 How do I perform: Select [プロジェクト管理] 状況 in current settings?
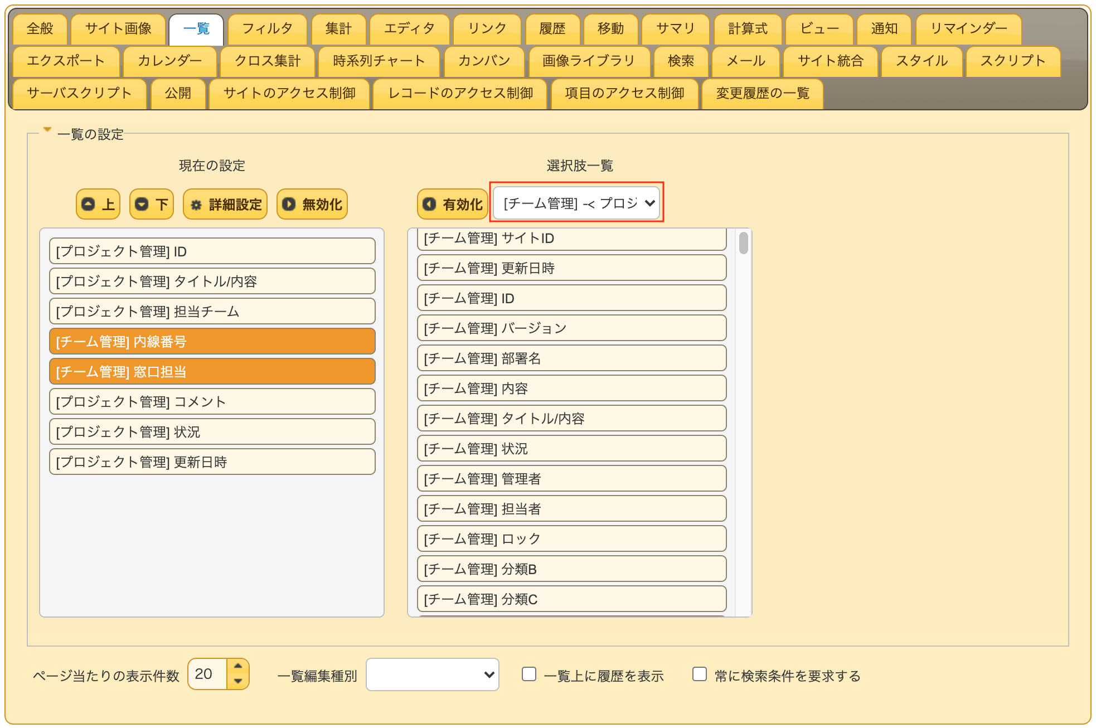(212, 432)
